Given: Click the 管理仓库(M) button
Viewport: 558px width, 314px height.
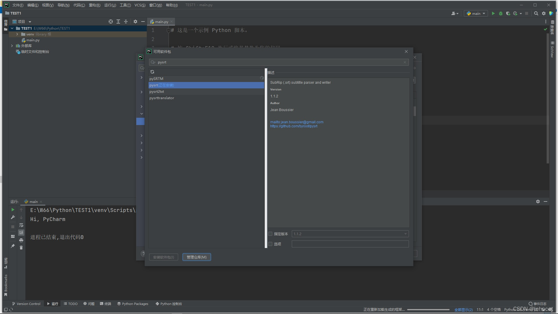Looking at the screenshot, I should tap(196, 257).
